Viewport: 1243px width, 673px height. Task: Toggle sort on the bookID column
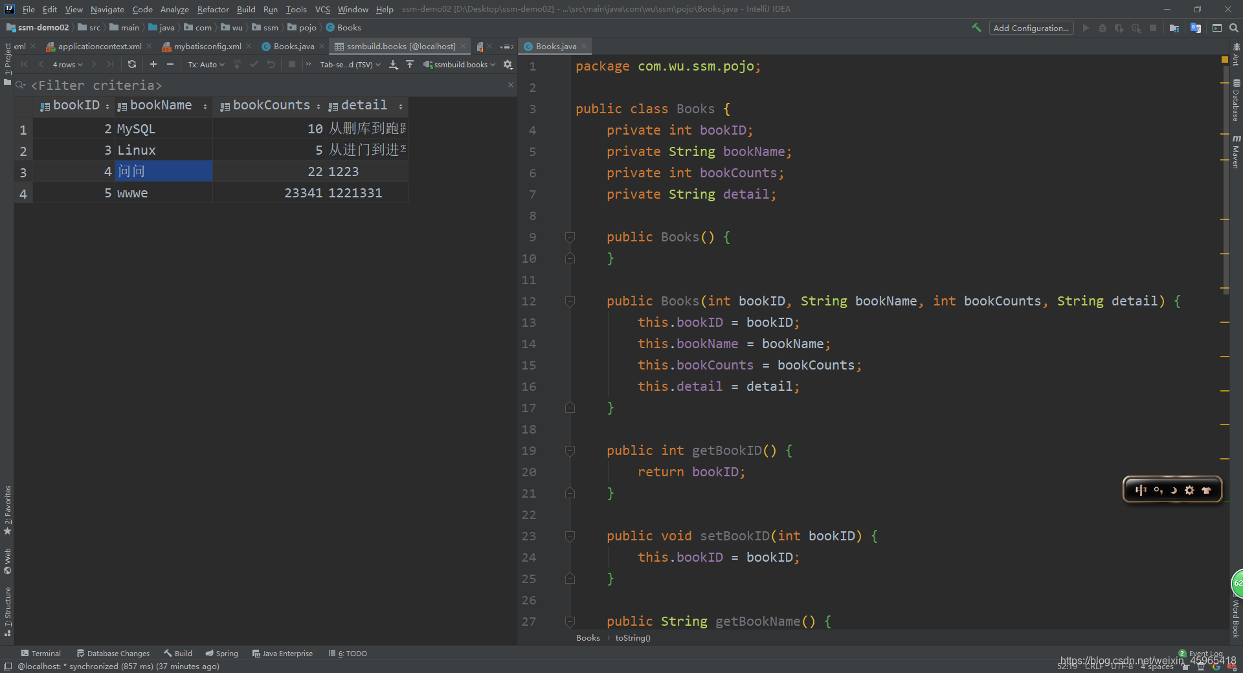(x=107, y=106)
